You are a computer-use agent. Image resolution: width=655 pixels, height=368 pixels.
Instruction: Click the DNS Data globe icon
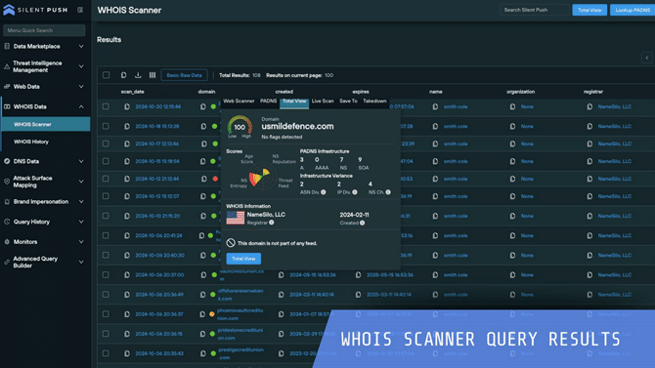[x=7, y=161]
